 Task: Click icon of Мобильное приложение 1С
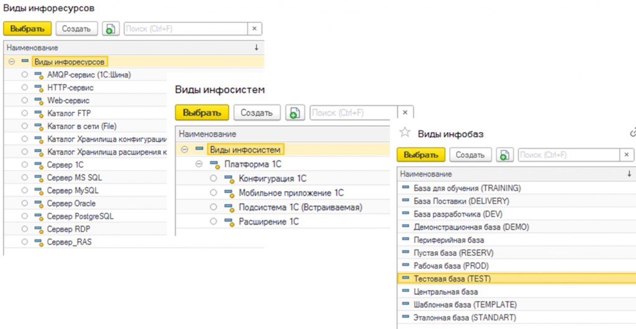[x=230, y=194]
